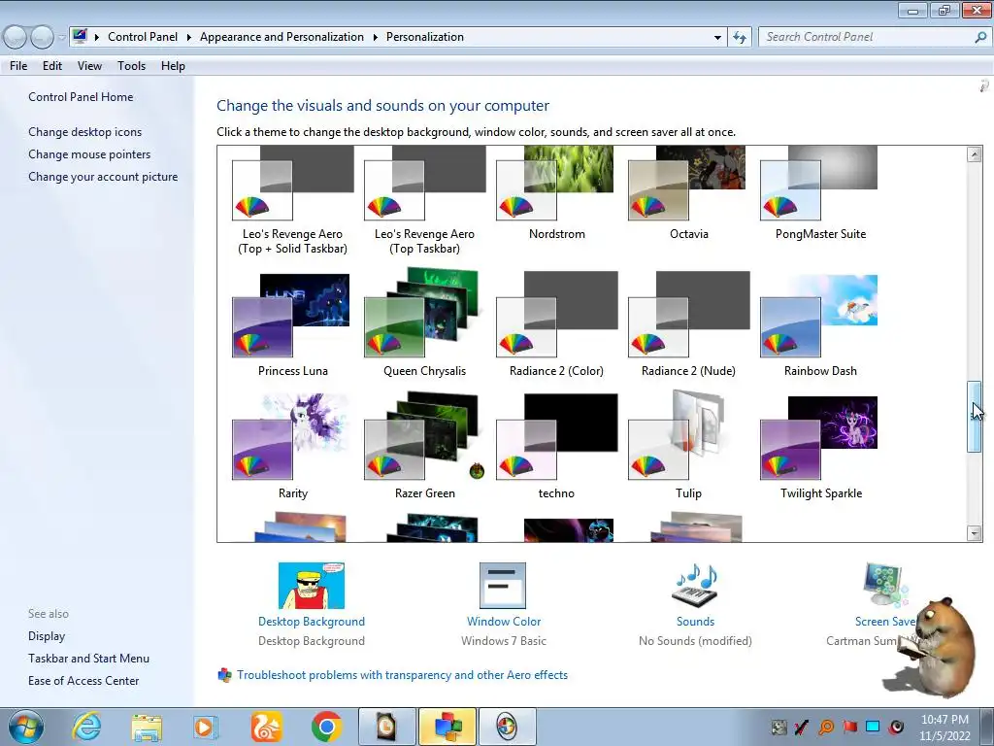Viewport: 994px width, 746px height.
Task: Open the recent pages dropdown arrow
Action: (61, 38)
